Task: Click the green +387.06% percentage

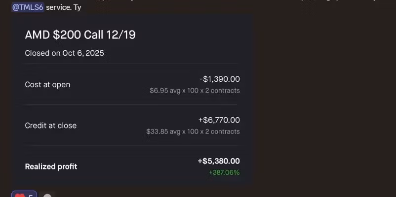Action: (224, 172)
